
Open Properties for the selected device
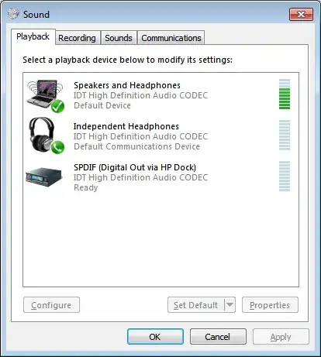[x=270, y=305]
